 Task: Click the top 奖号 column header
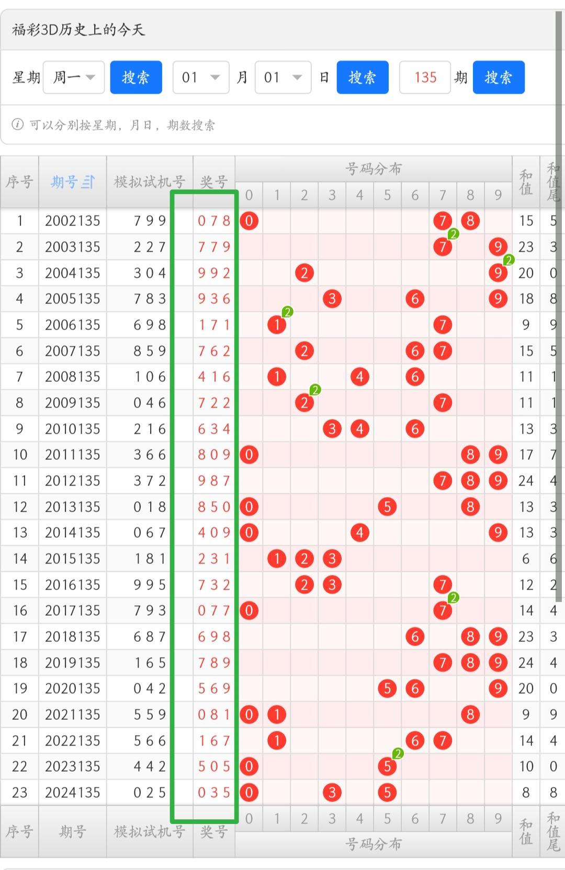(214, 182)
